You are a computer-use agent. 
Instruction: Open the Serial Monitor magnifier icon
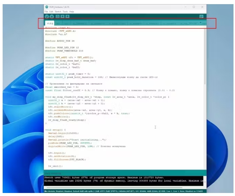pos(201,17)
